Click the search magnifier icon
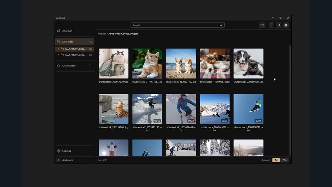The width and height of the screenshot is (332, 187). coord(221,25)
